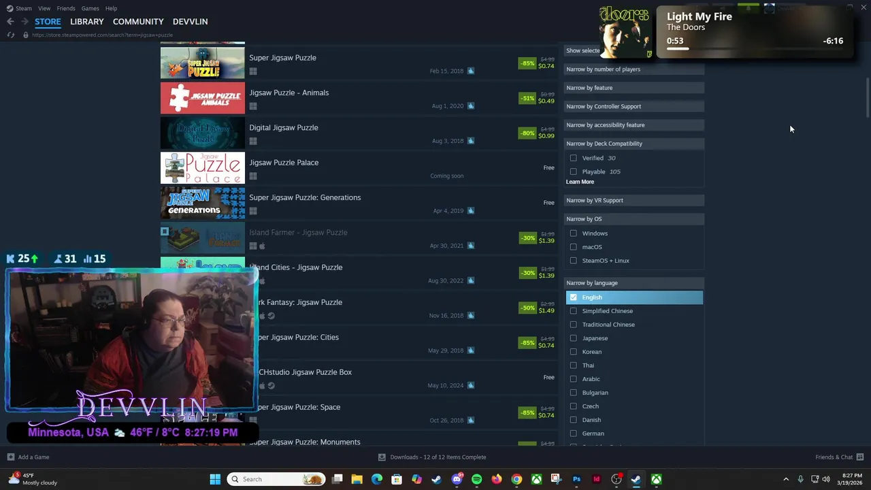871x490 pixels.
Task: Collapse Narrow by language section
Action: [634, 283]
